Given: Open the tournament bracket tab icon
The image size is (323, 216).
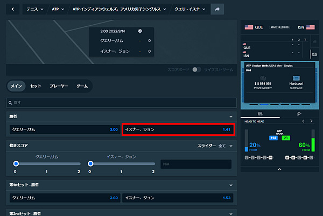Looking at the screenshot, I should coord(299,113).
